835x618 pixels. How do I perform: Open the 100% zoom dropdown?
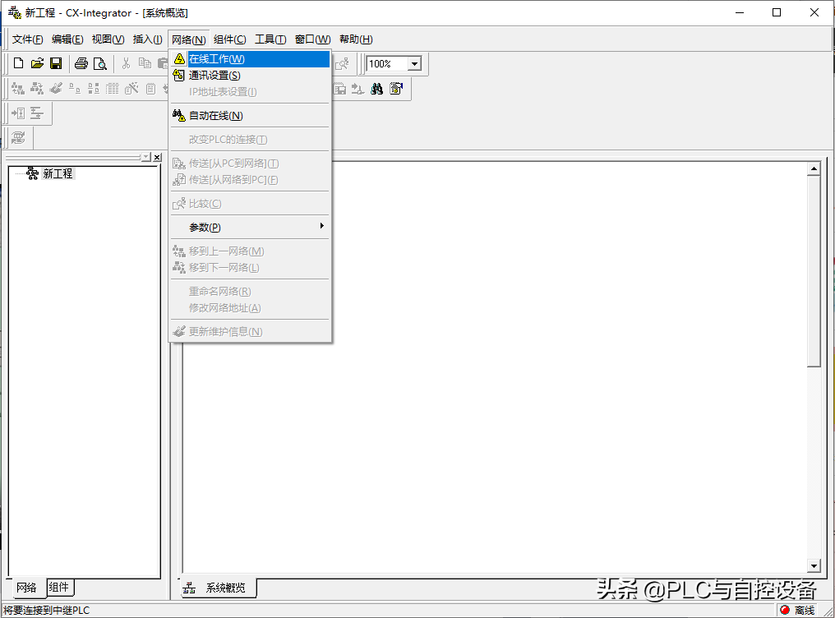coord(414,64)
